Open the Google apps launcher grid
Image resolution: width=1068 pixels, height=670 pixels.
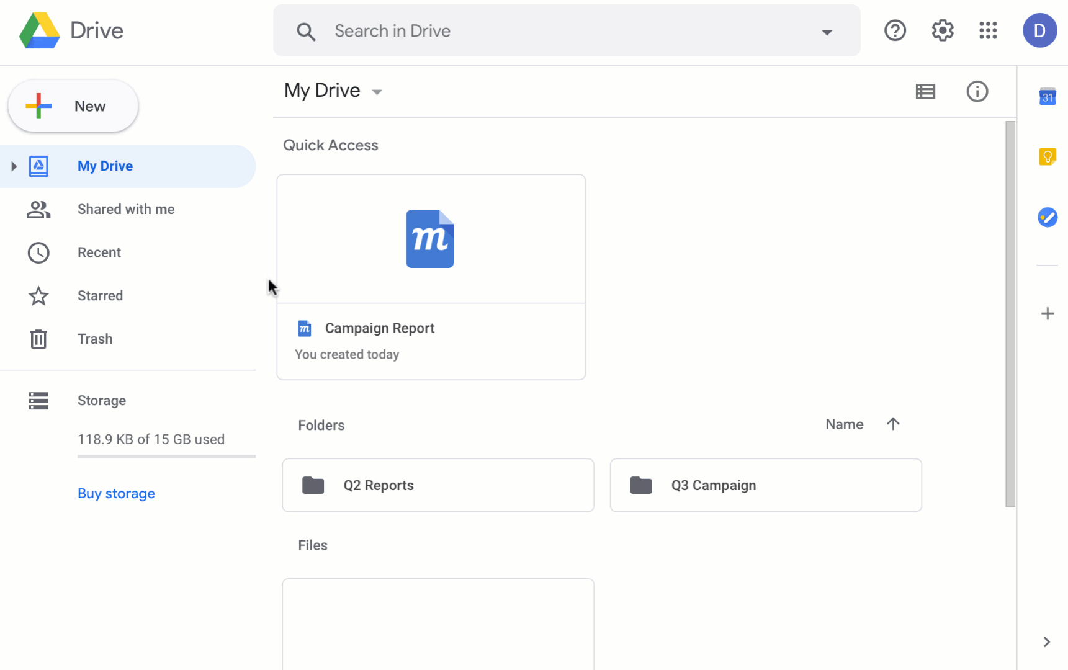coord(988,30)
